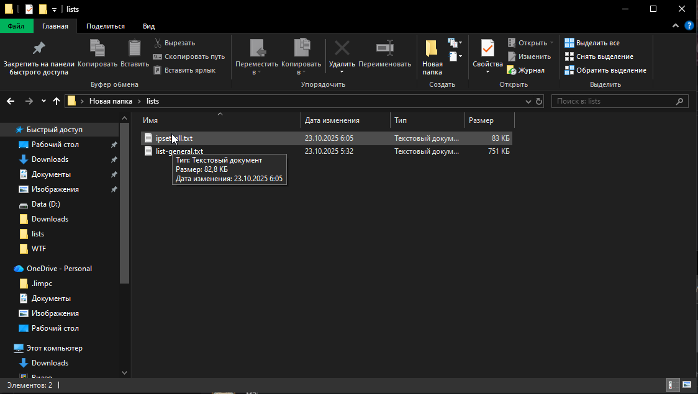Screen dimensions: 698x394
Task: Click 751 КБ size cell
Action: [499, 151]
